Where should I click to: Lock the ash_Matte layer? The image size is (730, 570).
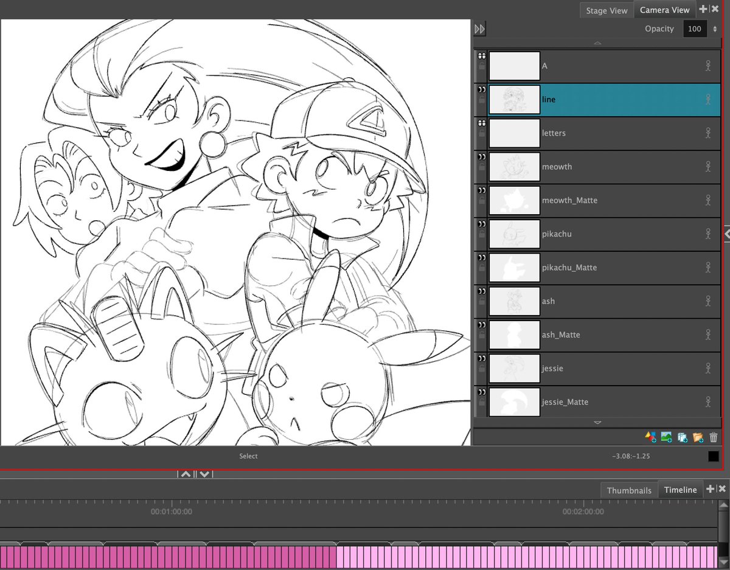pyautogui.click(x=482, y=335)
